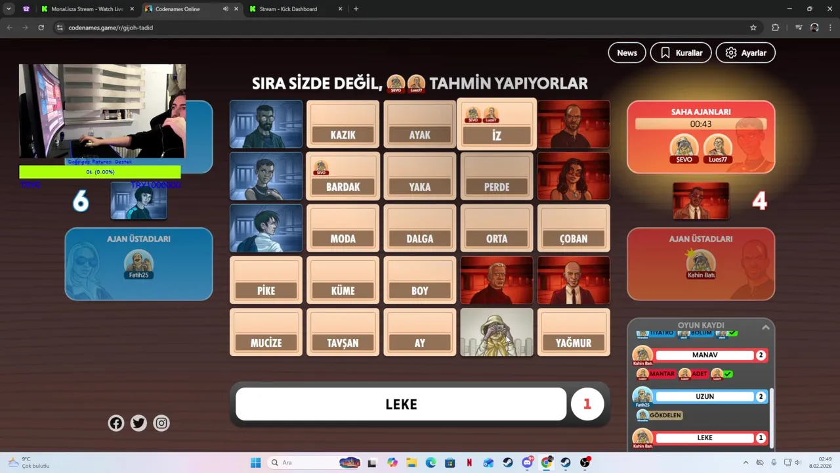Click the Ayarlar settings gear button
This screenshot has height=473, width=840.
[x=745, y=53]
